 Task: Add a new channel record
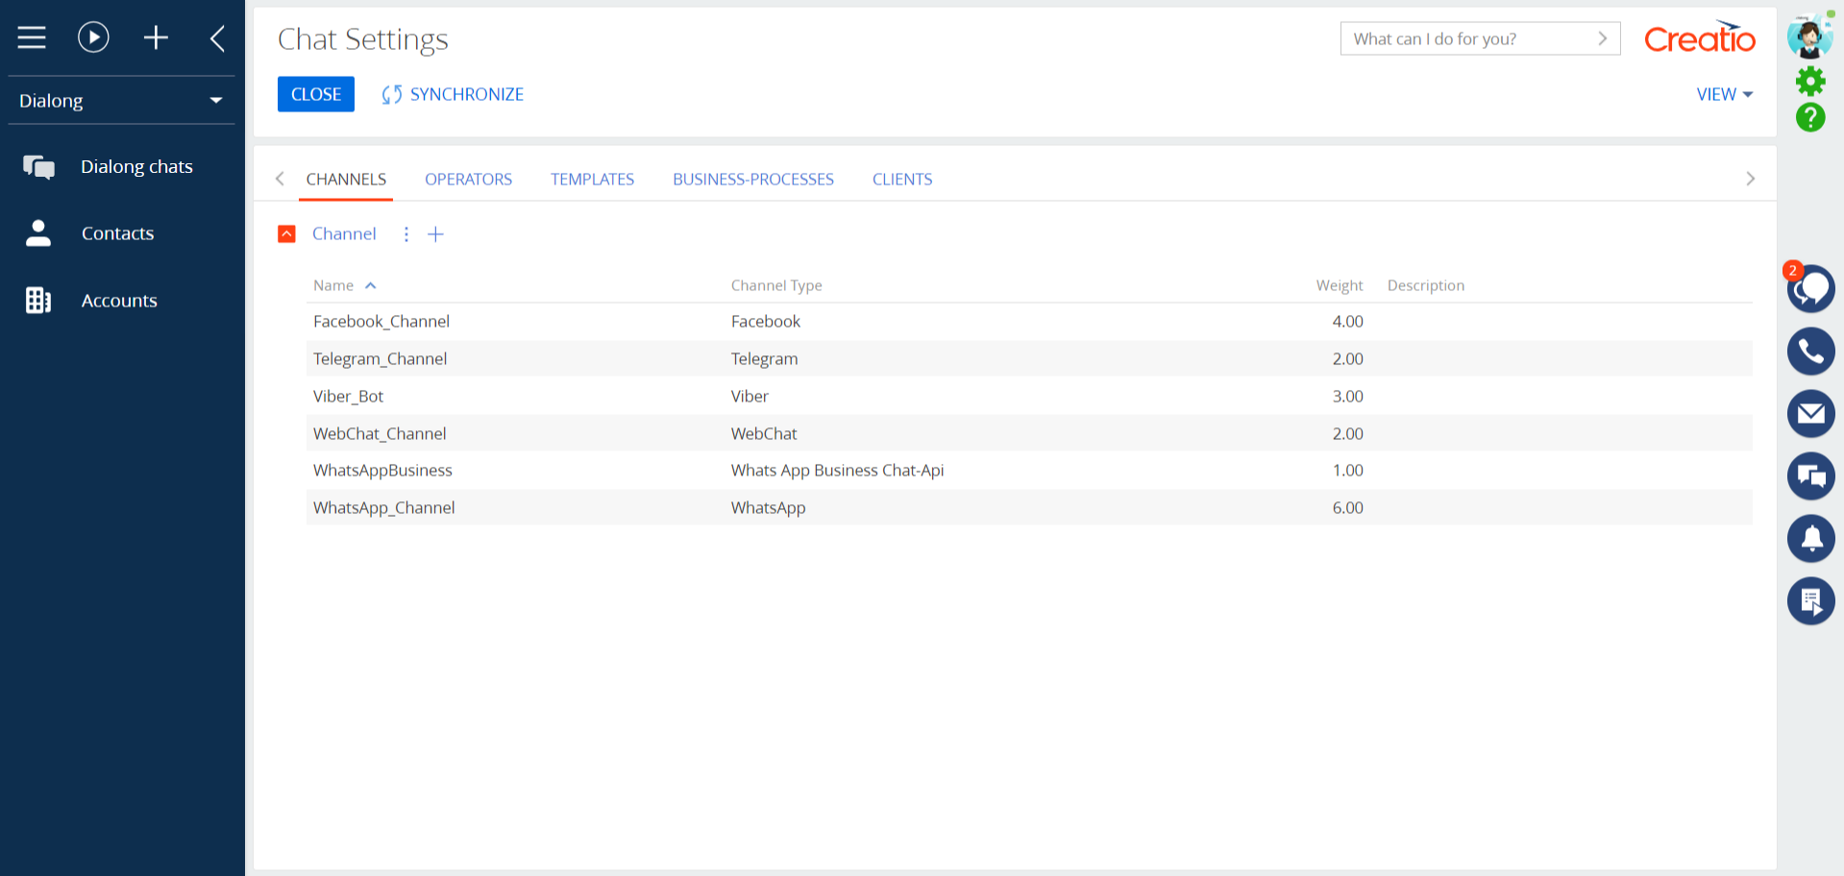tap(435, 234)
